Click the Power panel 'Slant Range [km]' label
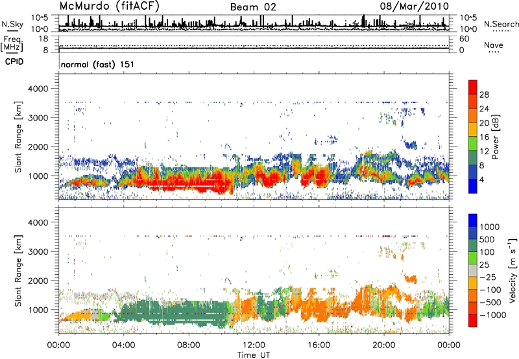This screenshot has height=359, width=519. tap(18, 137)
